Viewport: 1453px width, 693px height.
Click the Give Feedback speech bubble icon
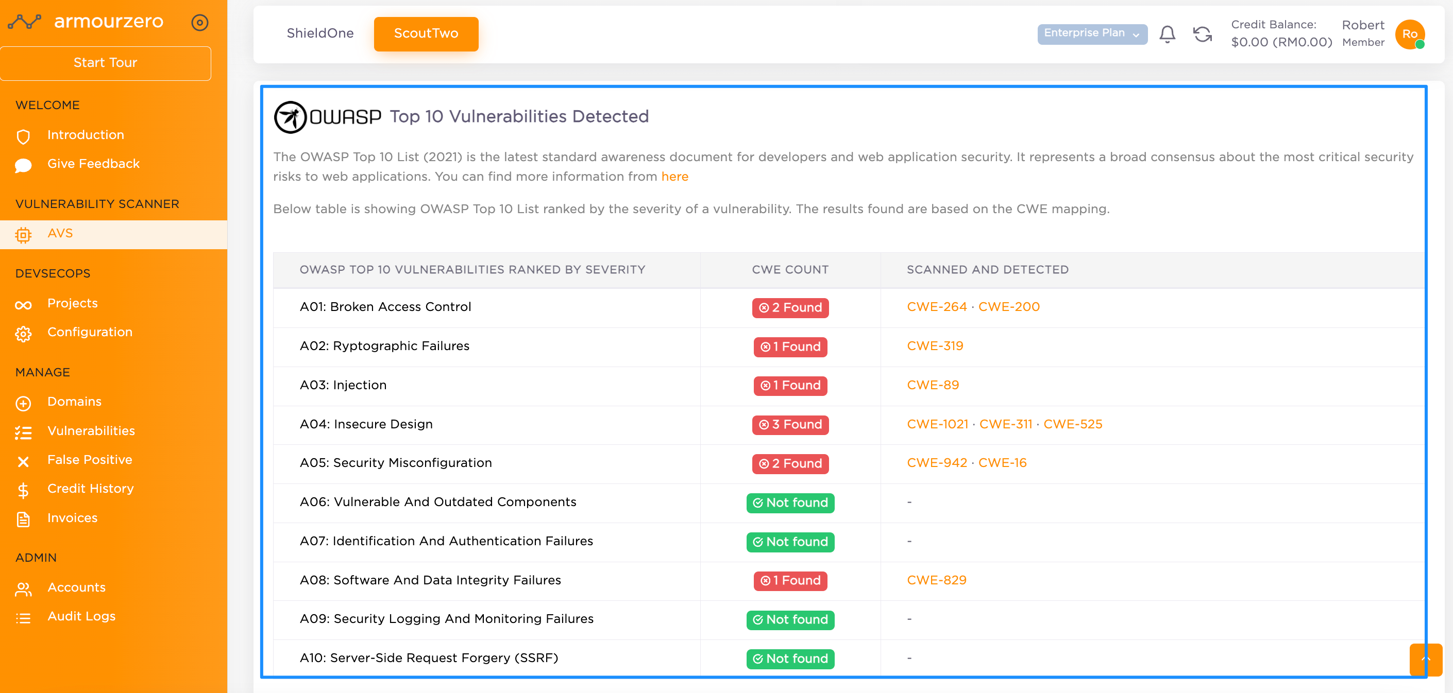23,165
